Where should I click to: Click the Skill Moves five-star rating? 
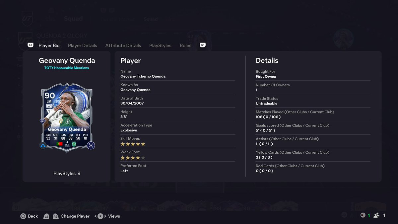click(133, 144)
